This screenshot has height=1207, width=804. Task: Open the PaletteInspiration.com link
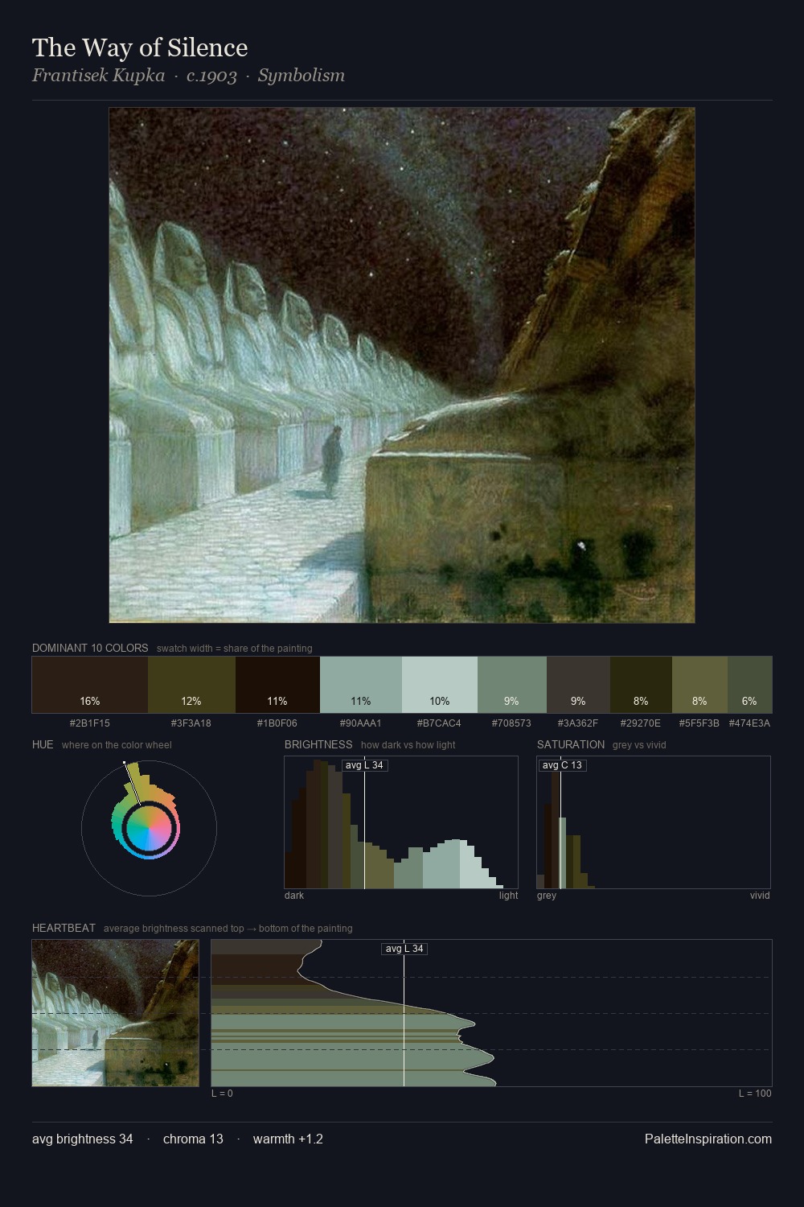[708, 1139]
